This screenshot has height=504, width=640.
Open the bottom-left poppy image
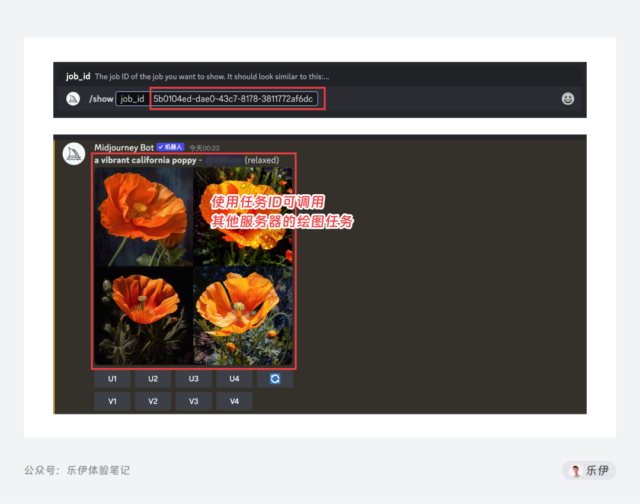point(143,316)
